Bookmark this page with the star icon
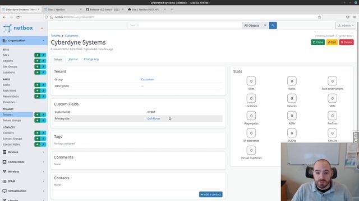Viewport: 359px width, 201px height. tap(319, 17)
